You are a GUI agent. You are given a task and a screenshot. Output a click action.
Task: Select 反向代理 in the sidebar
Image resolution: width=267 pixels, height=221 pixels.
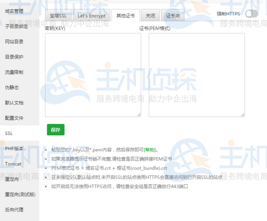14,210
